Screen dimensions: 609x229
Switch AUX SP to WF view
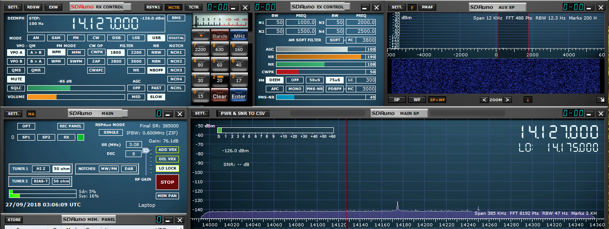click(x=417, y=100)
